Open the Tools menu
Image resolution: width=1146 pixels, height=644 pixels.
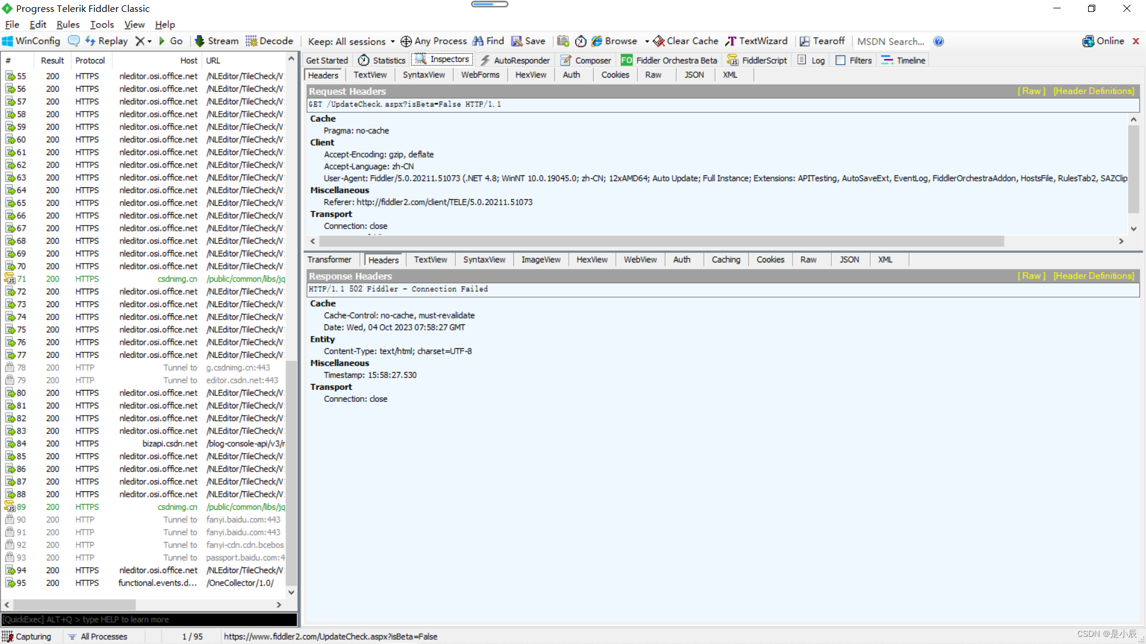(102, 24)
